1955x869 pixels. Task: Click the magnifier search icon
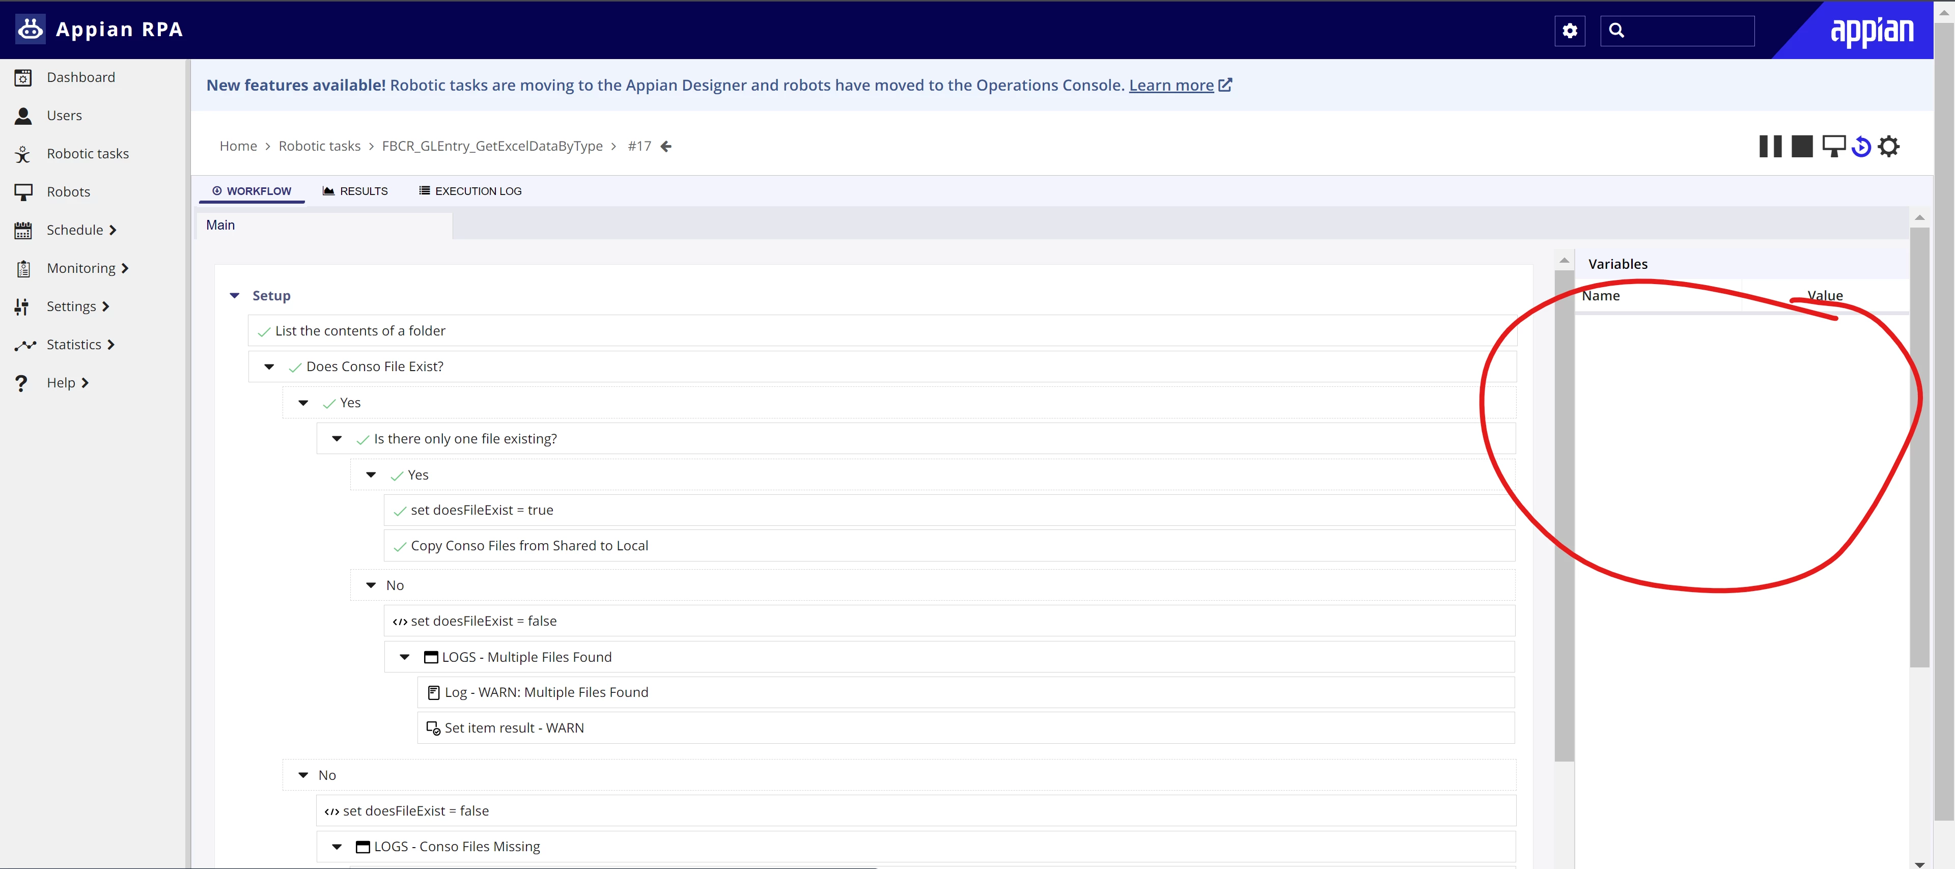point(1616,31)
